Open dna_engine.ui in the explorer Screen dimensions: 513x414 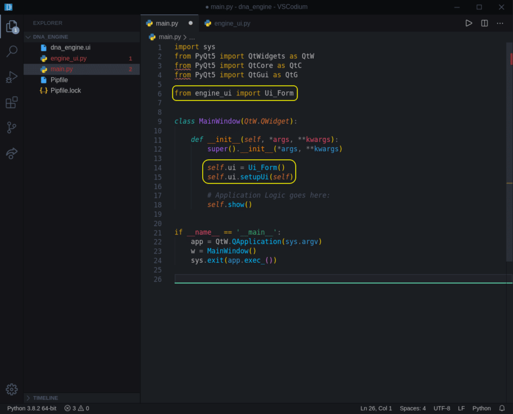tap(82, 48)
